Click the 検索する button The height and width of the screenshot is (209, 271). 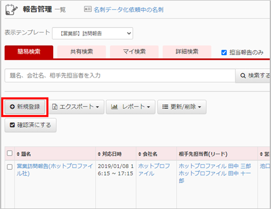[253, 76]
